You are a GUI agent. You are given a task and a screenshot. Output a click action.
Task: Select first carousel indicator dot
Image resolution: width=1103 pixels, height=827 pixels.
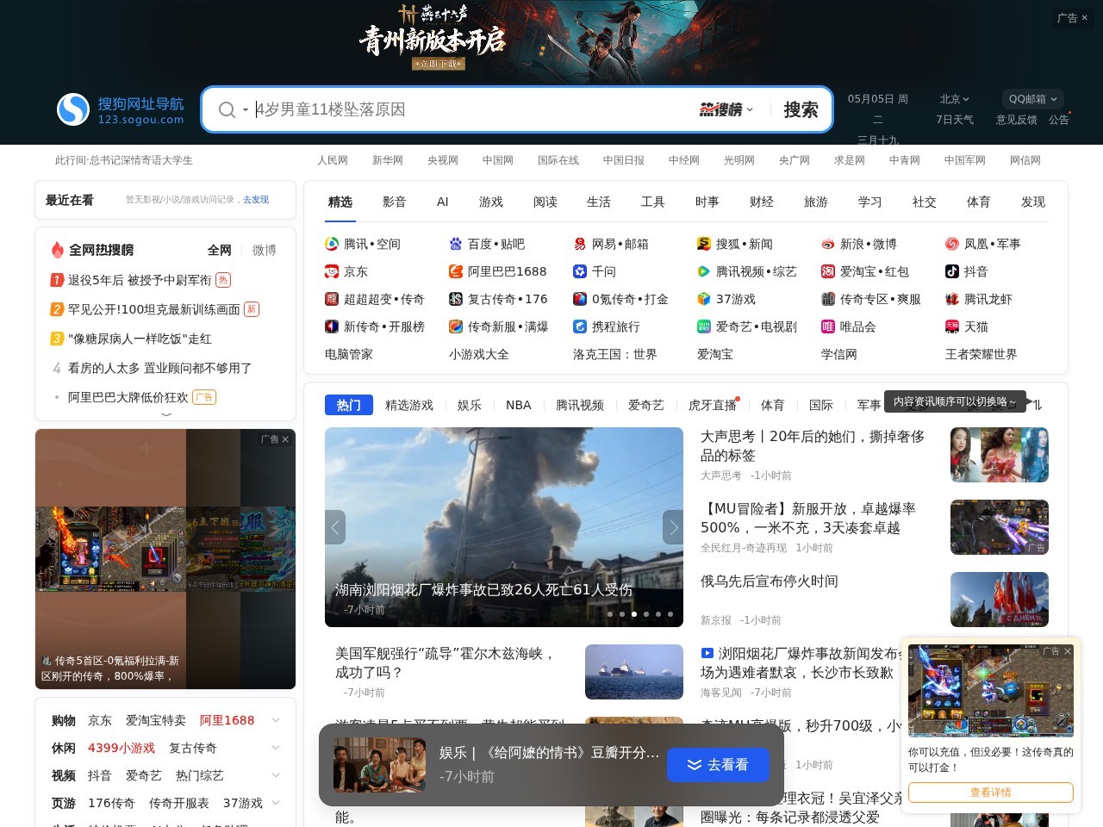[x=610, y=614]
